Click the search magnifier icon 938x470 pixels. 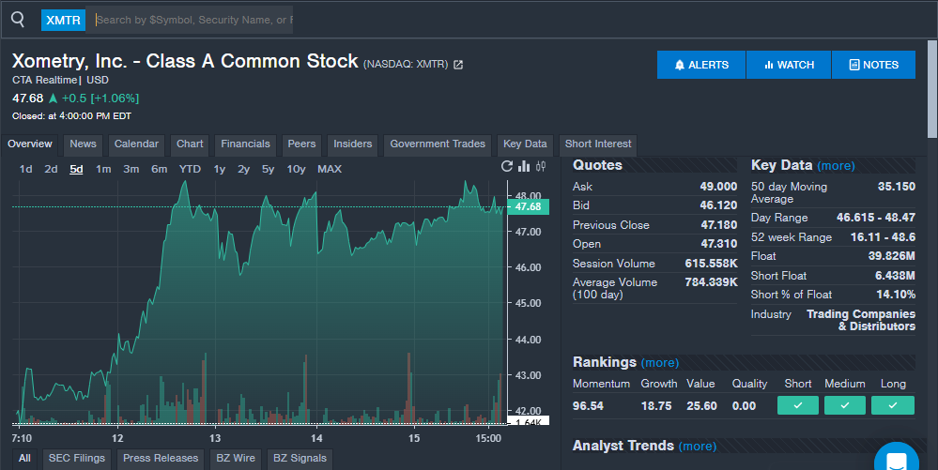[18, 20]
